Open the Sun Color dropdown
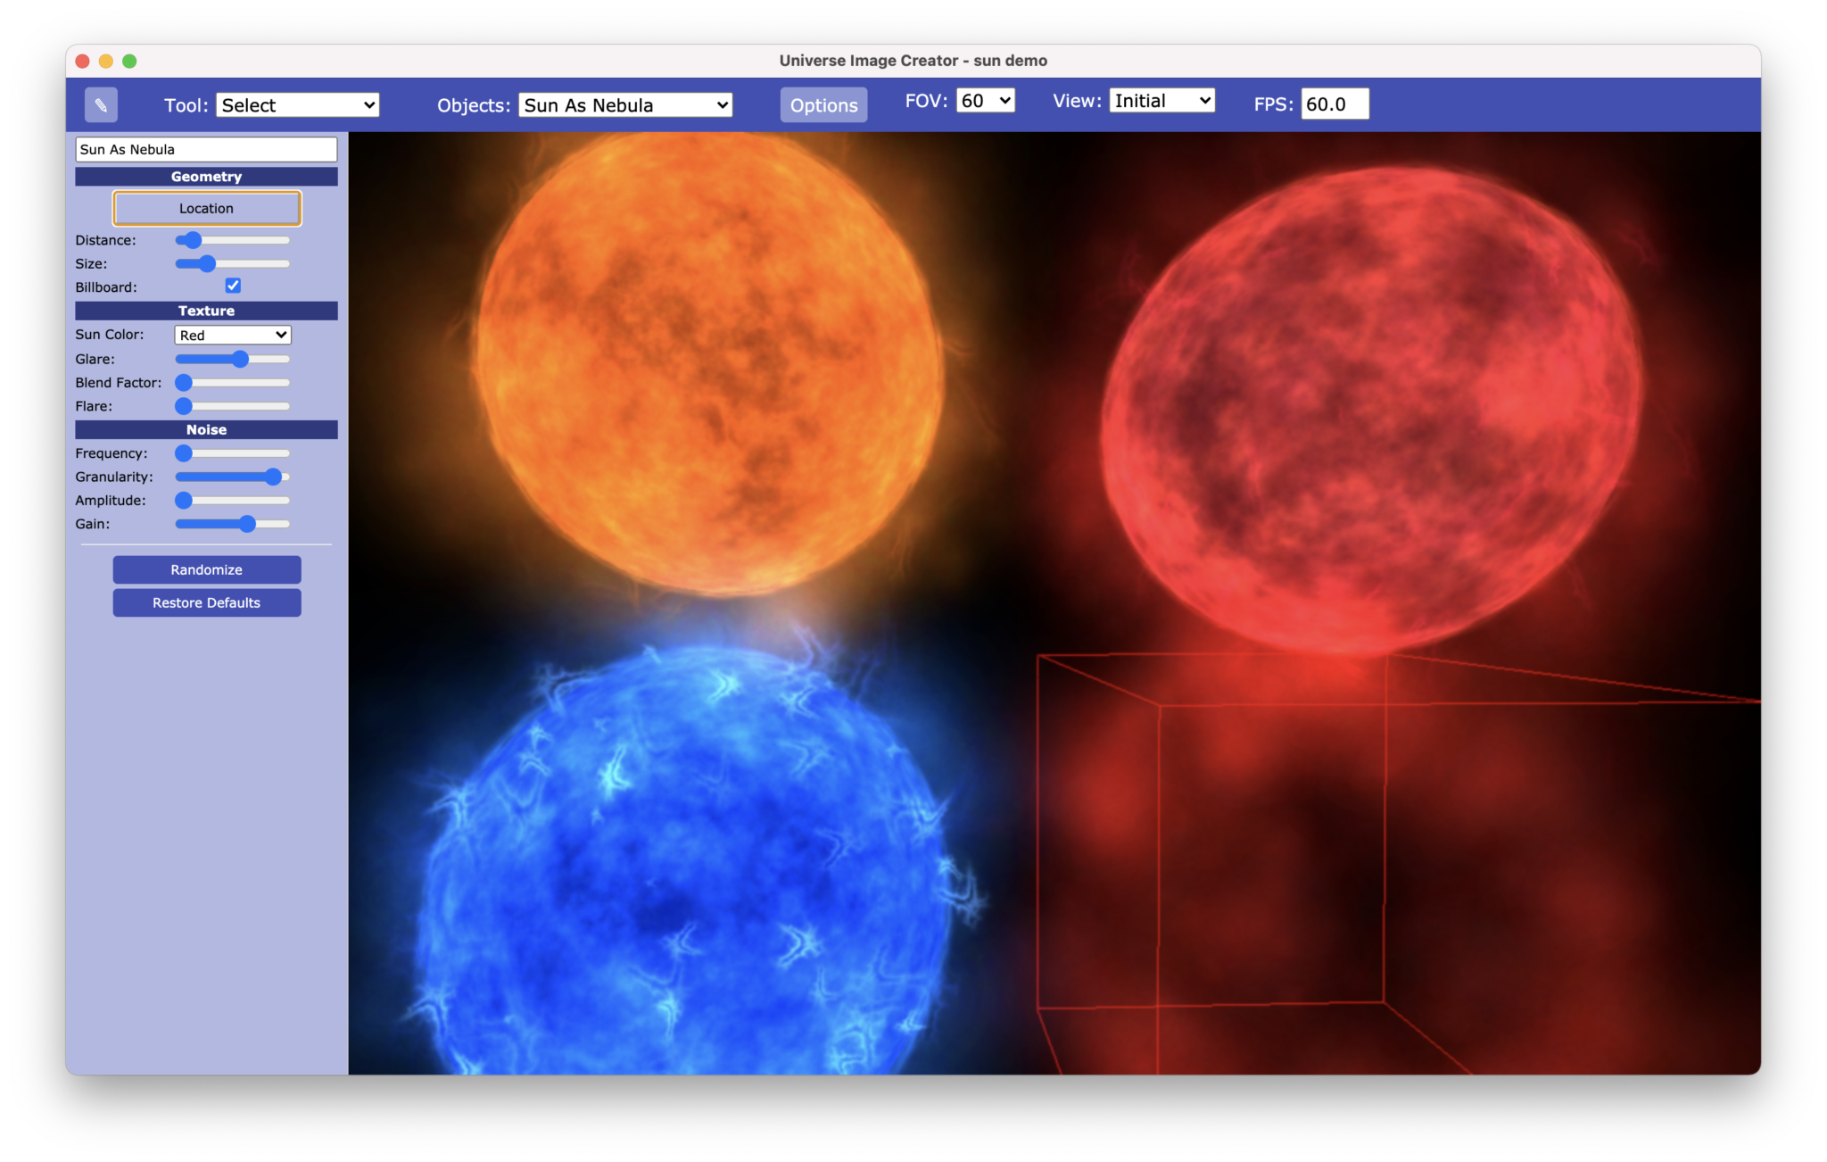 pyautogui.click(x=232, y=335)
